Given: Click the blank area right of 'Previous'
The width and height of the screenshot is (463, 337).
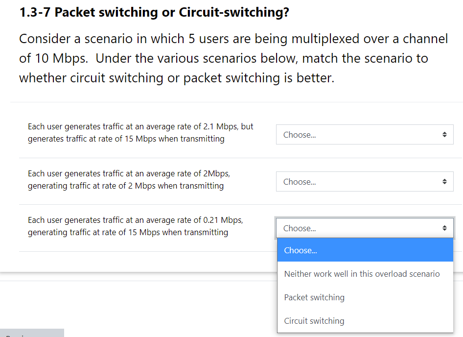Looking at the screenshot, I should tap(147, 333).
